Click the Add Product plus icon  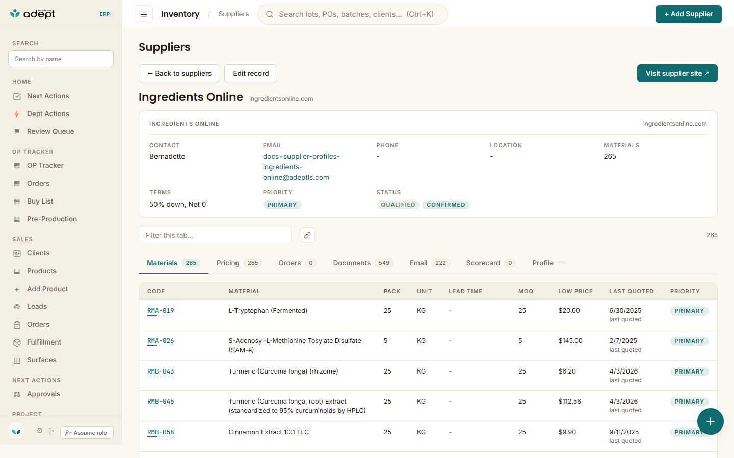(x=17, y=289)
